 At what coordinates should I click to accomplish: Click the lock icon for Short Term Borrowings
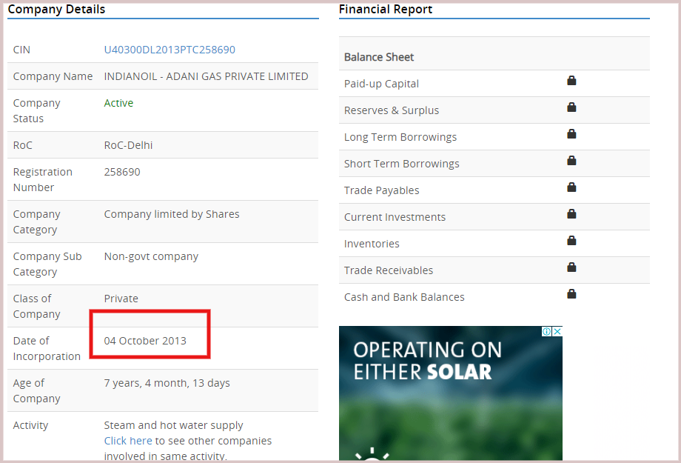[571, 161]
